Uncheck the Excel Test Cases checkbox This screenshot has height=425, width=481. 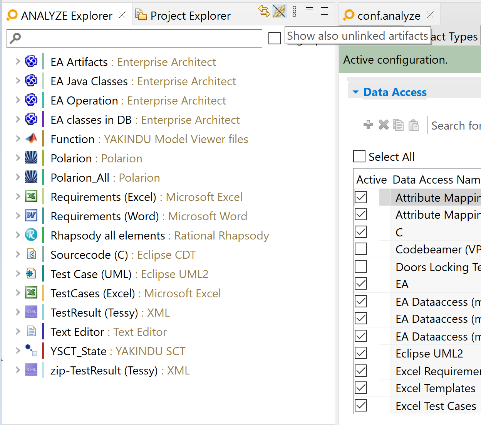pos(361,405)
